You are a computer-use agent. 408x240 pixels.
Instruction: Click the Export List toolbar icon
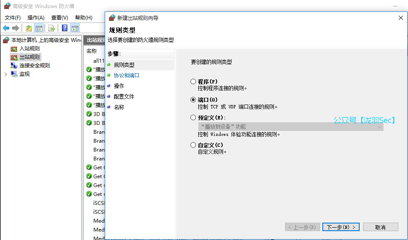pos(51,28)
